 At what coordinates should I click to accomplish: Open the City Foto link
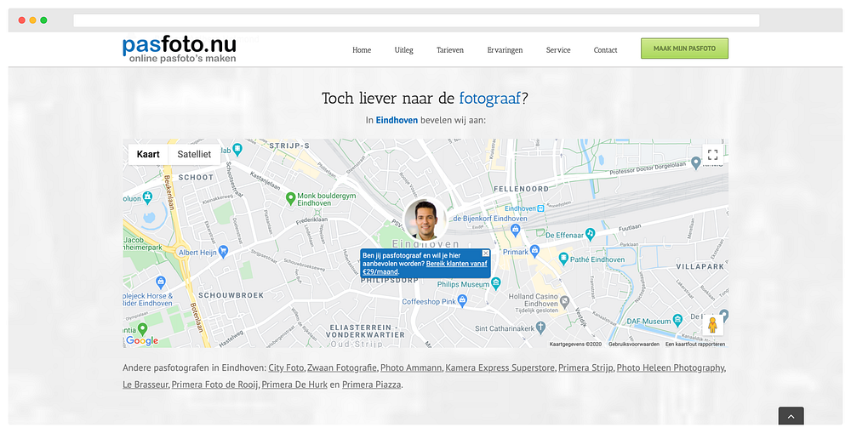pos(286,367)
